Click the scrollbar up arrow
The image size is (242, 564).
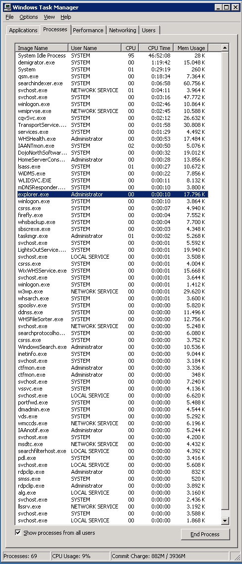pyautogui.click(x=225, y=48)
